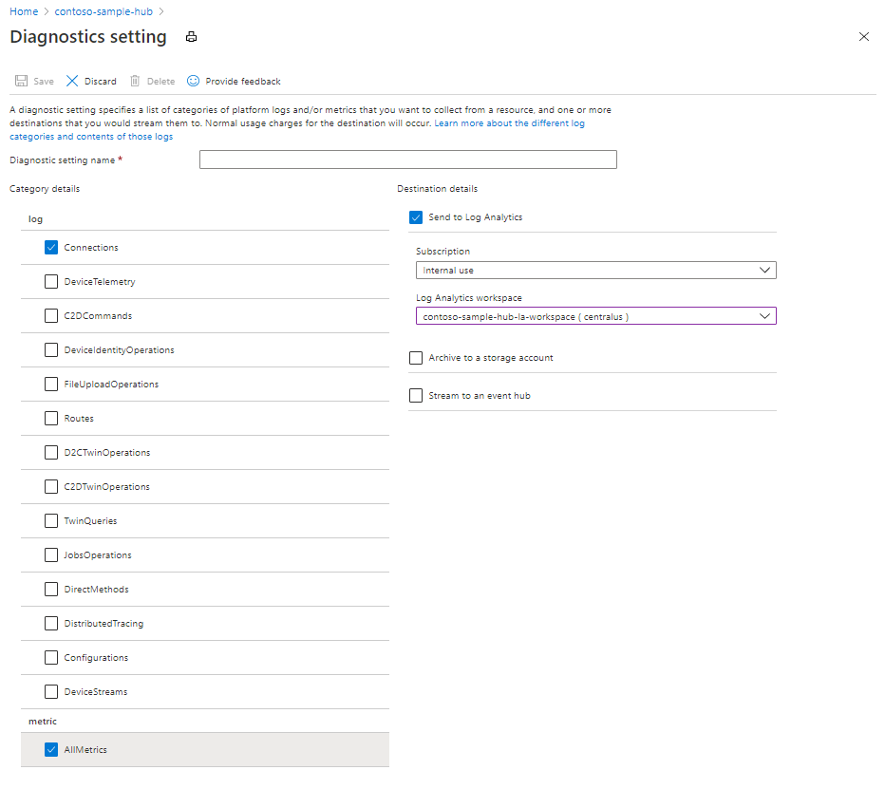Click the print icon beside Diagnostics setting
885x789 pixels.
(191, 37)
